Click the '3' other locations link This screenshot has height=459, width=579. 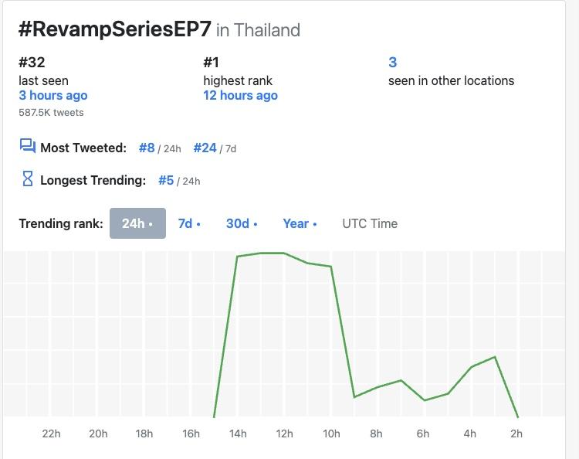[392, 63]
